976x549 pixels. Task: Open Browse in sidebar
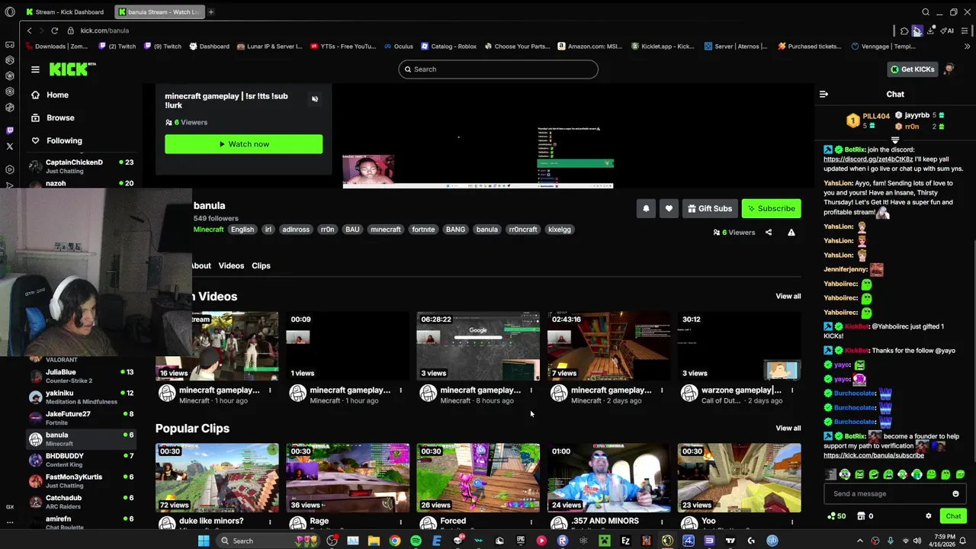tap(60, 117)
